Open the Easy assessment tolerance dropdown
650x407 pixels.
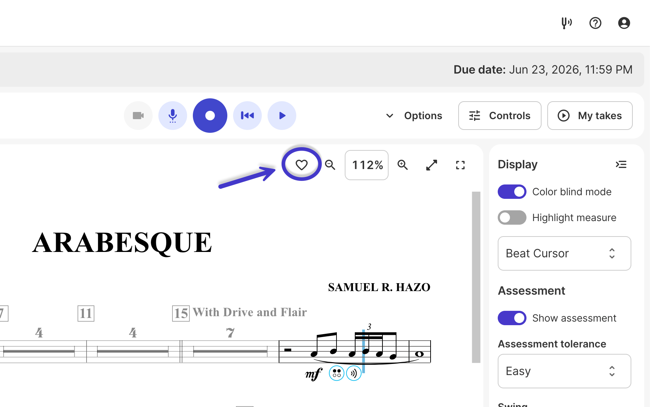point(565,371)
